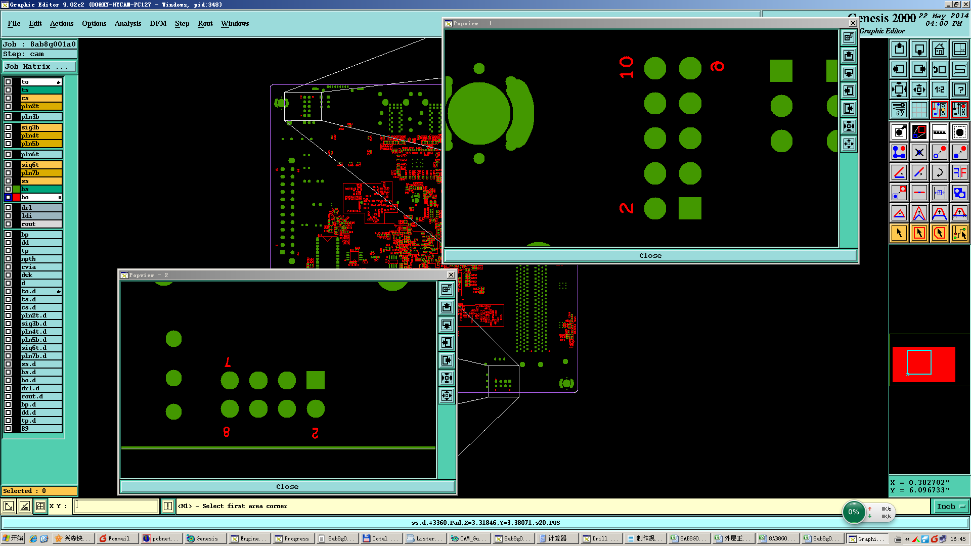Click the 1:2 zoom ratio icon

939,89
